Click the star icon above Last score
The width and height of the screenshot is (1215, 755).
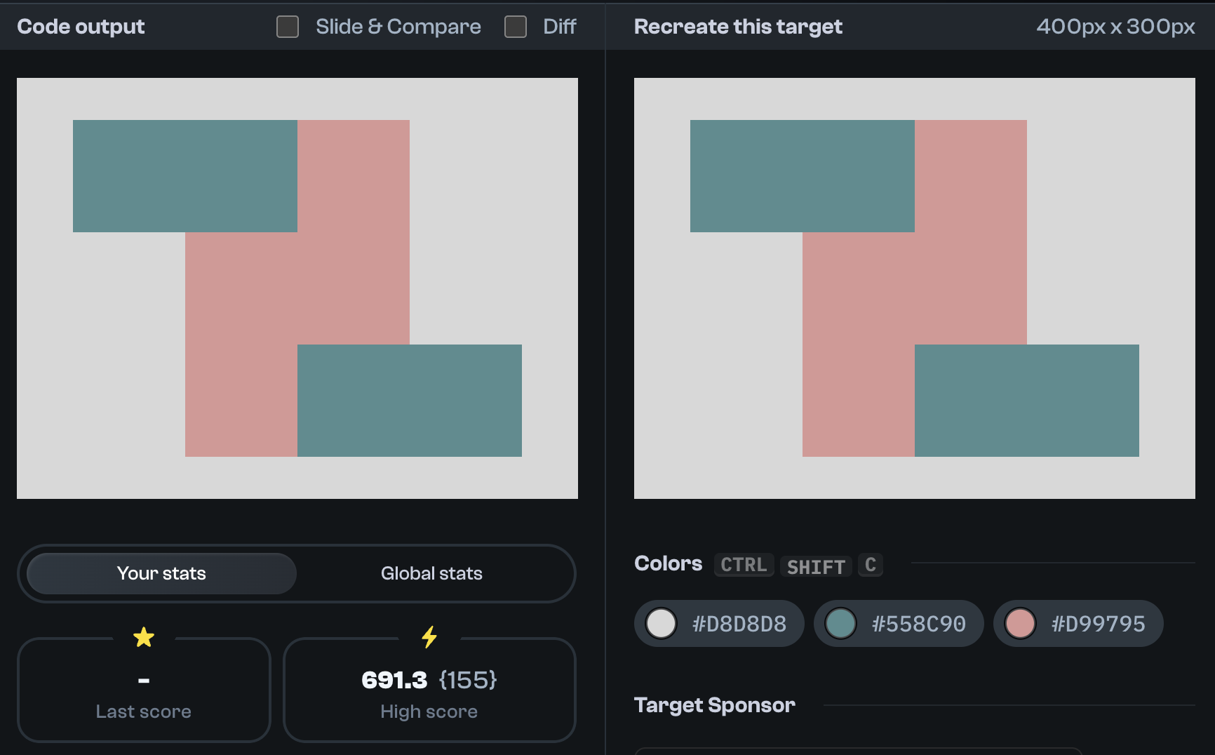[x=144, y=638]
